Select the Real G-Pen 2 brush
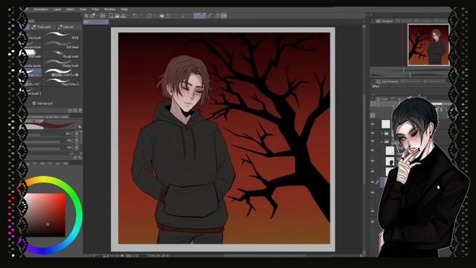The image size is (476, 268). point(62,82)
